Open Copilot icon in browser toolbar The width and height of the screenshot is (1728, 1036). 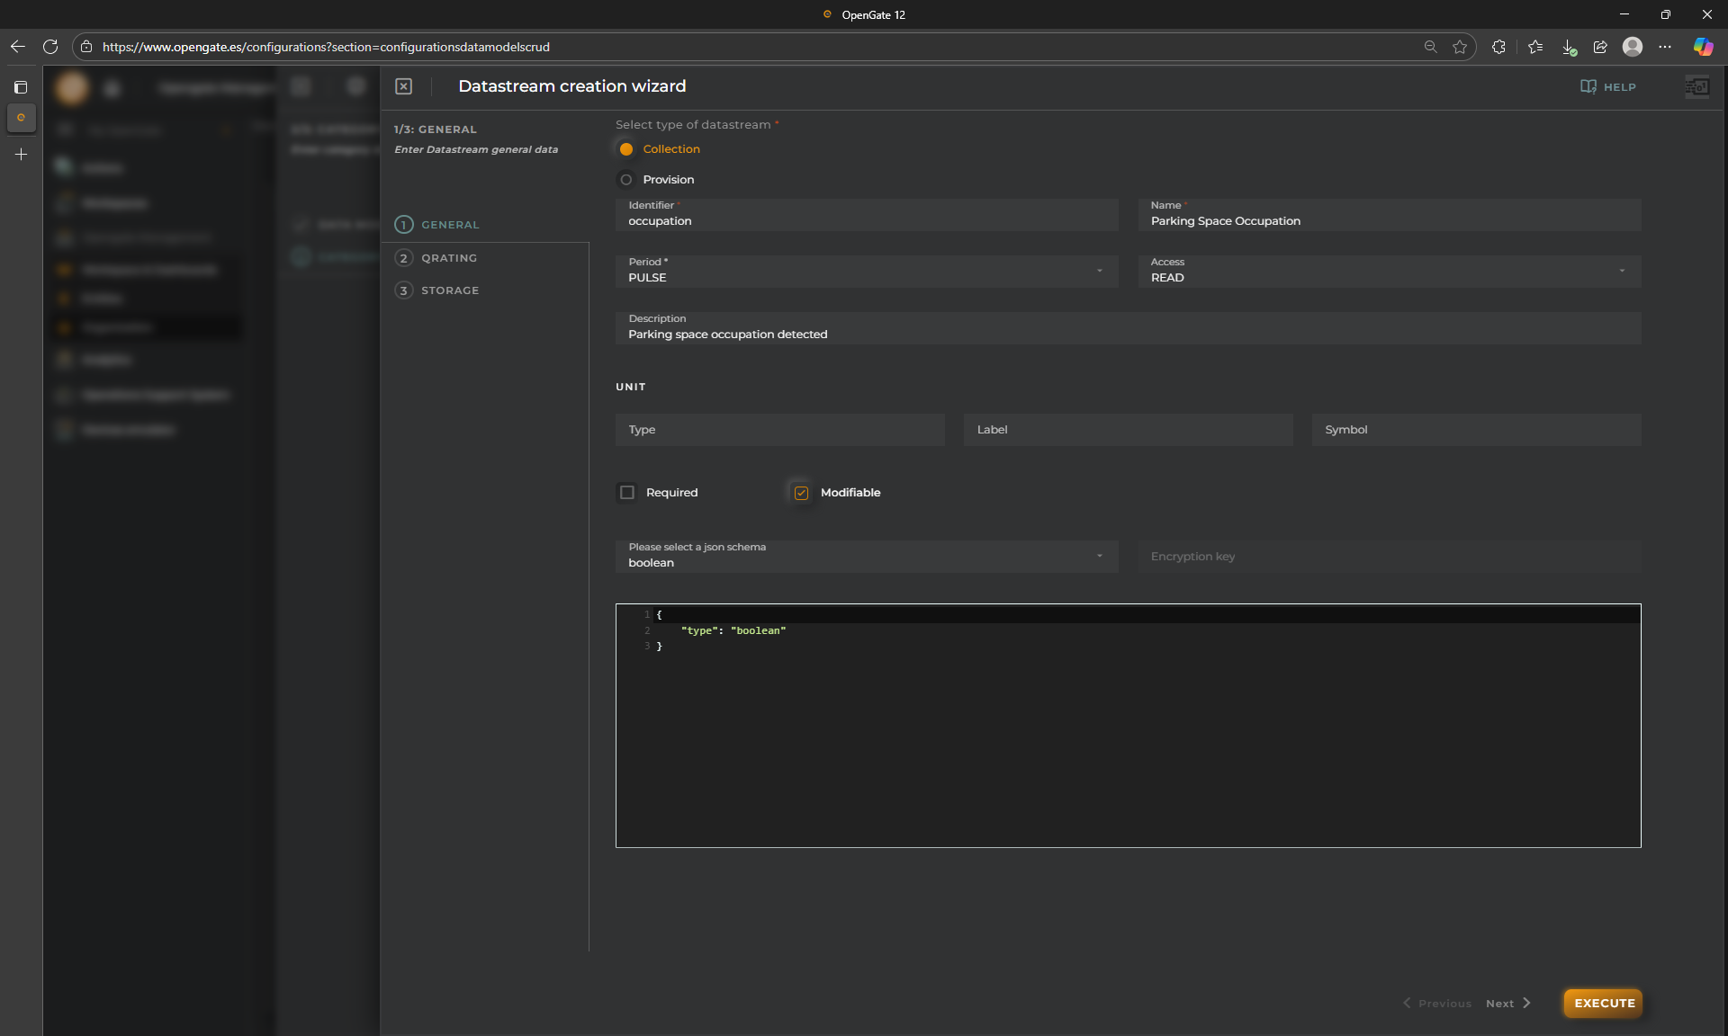(1703, 47)
